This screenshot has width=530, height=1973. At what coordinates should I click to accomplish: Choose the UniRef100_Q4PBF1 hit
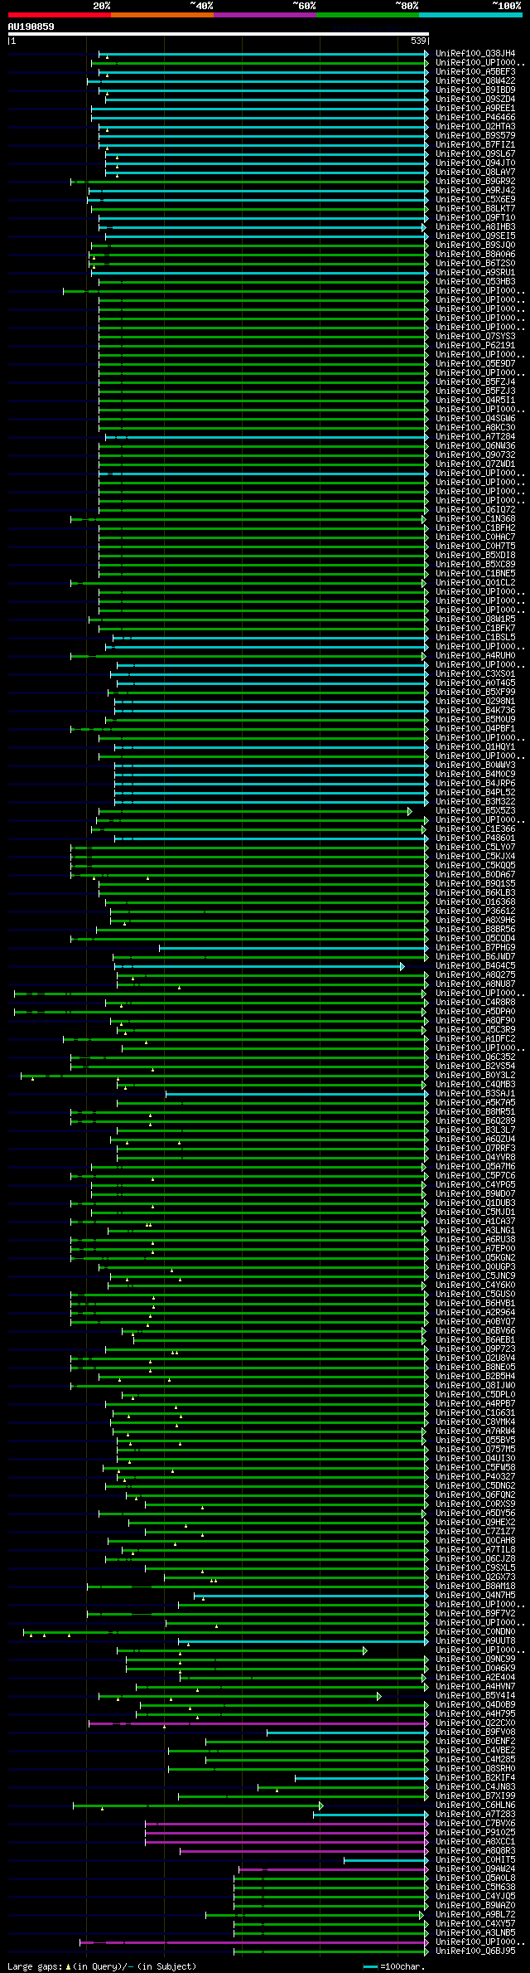click(475, 729)
